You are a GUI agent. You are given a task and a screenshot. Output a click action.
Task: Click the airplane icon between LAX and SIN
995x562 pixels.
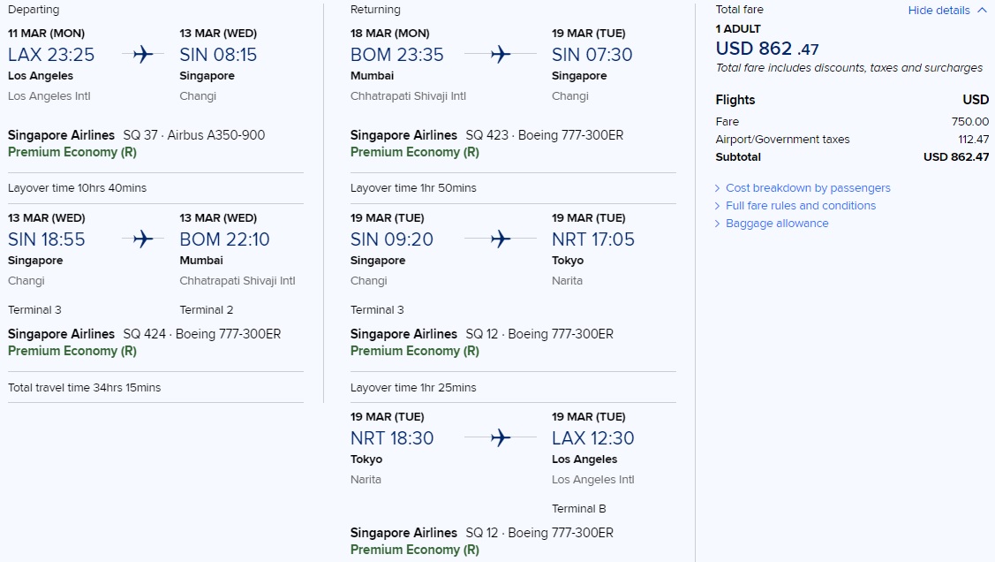(143, 55)
